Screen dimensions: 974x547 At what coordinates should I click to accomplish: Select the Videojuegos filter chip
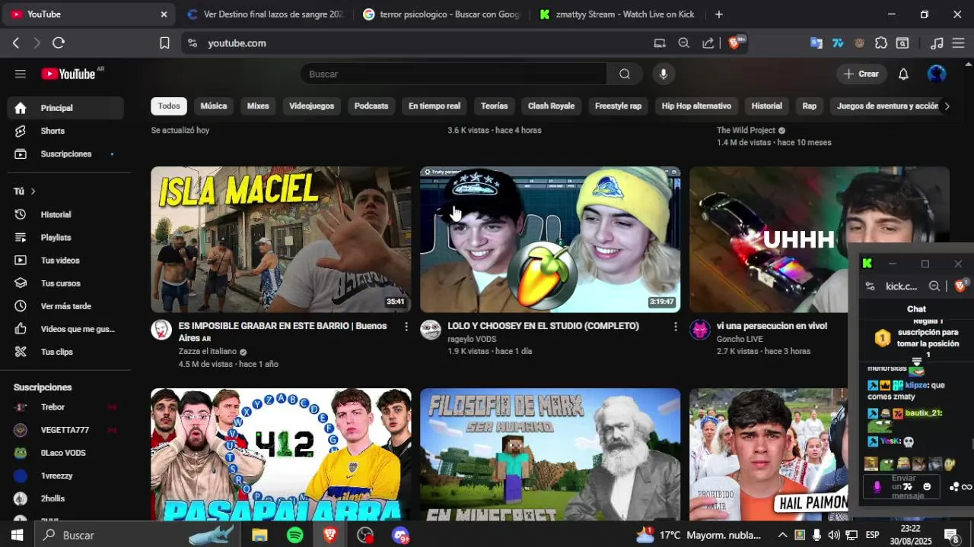[311, 106]
